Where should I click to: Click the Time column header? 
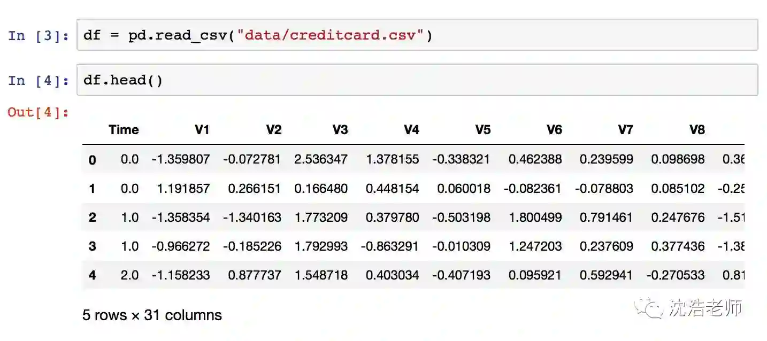pyautogui.click(x=124, y=130)
